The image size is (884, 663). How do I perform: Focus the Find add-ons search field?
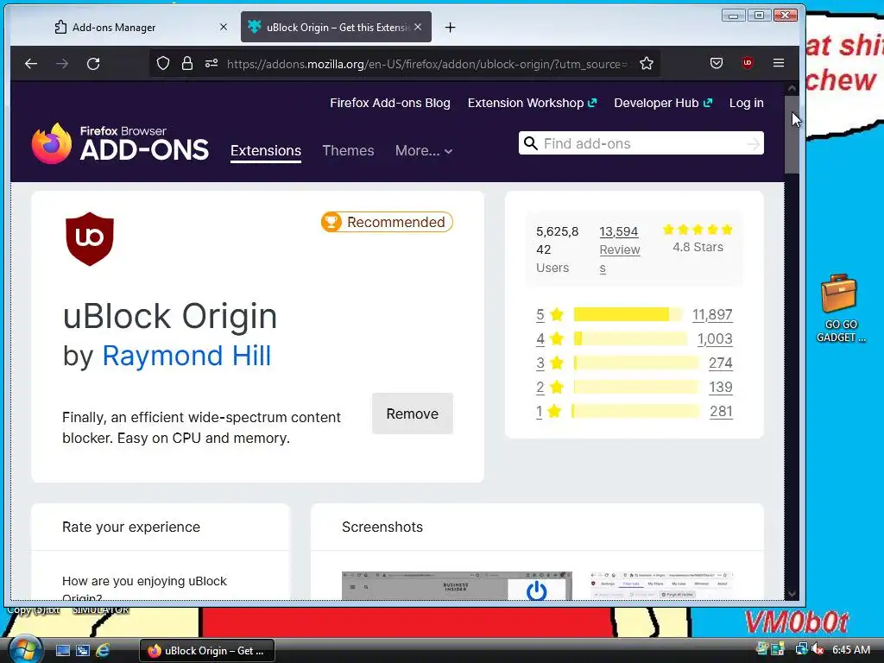click(x=642, y=144)
